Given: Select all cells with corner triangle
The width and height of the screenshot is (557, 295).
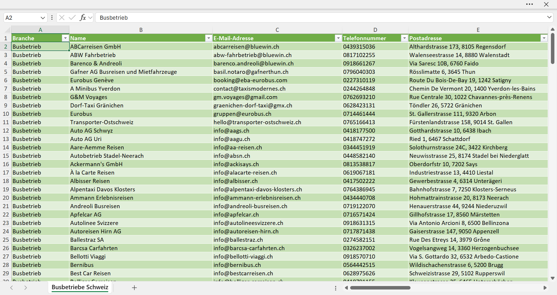Looking at the screenshot, I should click(x=7, y=30).
